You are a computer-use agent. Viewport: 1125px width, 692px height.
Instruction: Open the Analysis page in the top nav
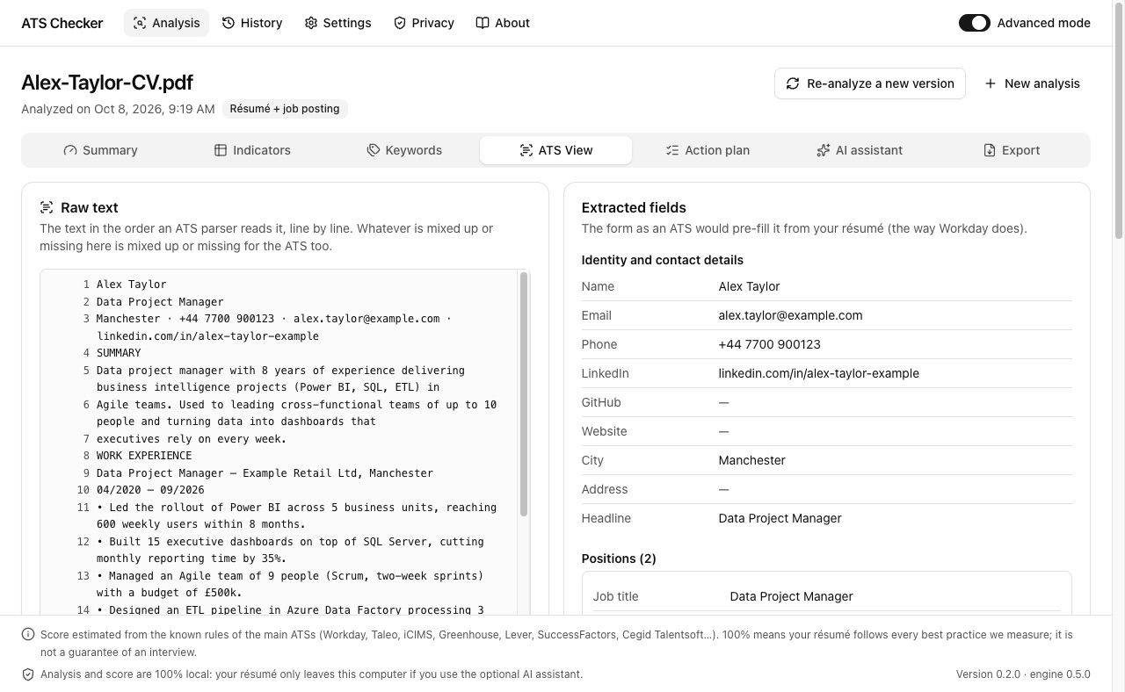166,23
